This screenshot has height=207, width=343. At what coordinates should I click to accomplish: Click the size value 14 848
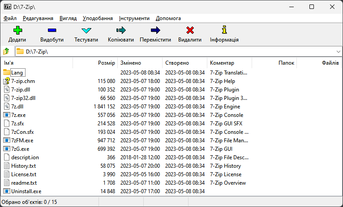pyautogui.click(x=107, y=191)
